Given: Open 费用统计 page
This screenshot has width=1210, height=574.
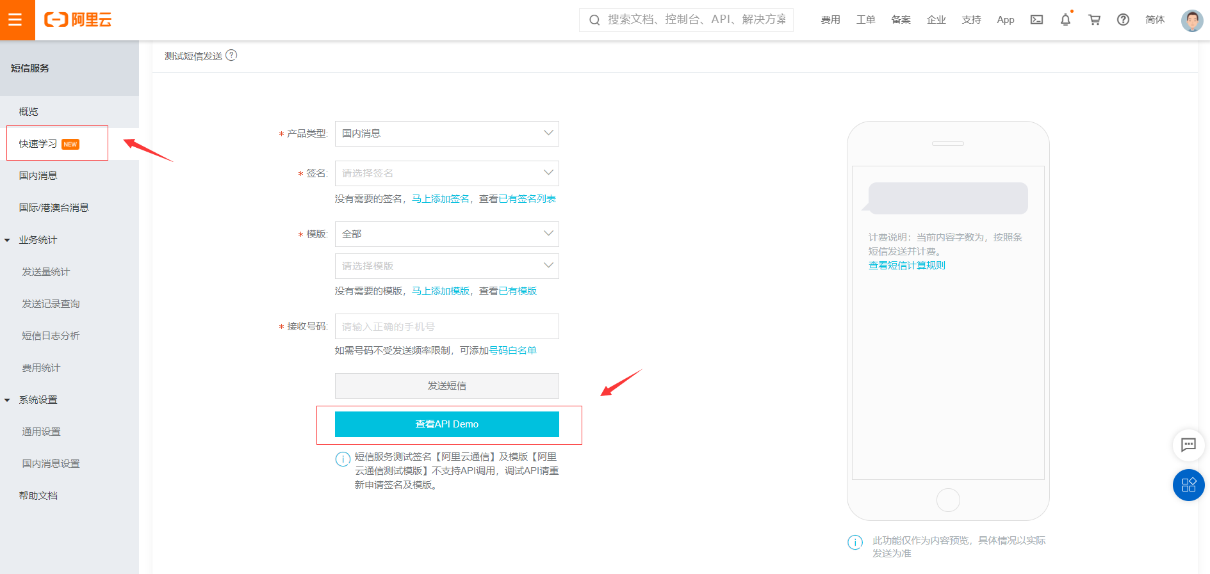Looking at the screenshot, I should click(41, 368).
